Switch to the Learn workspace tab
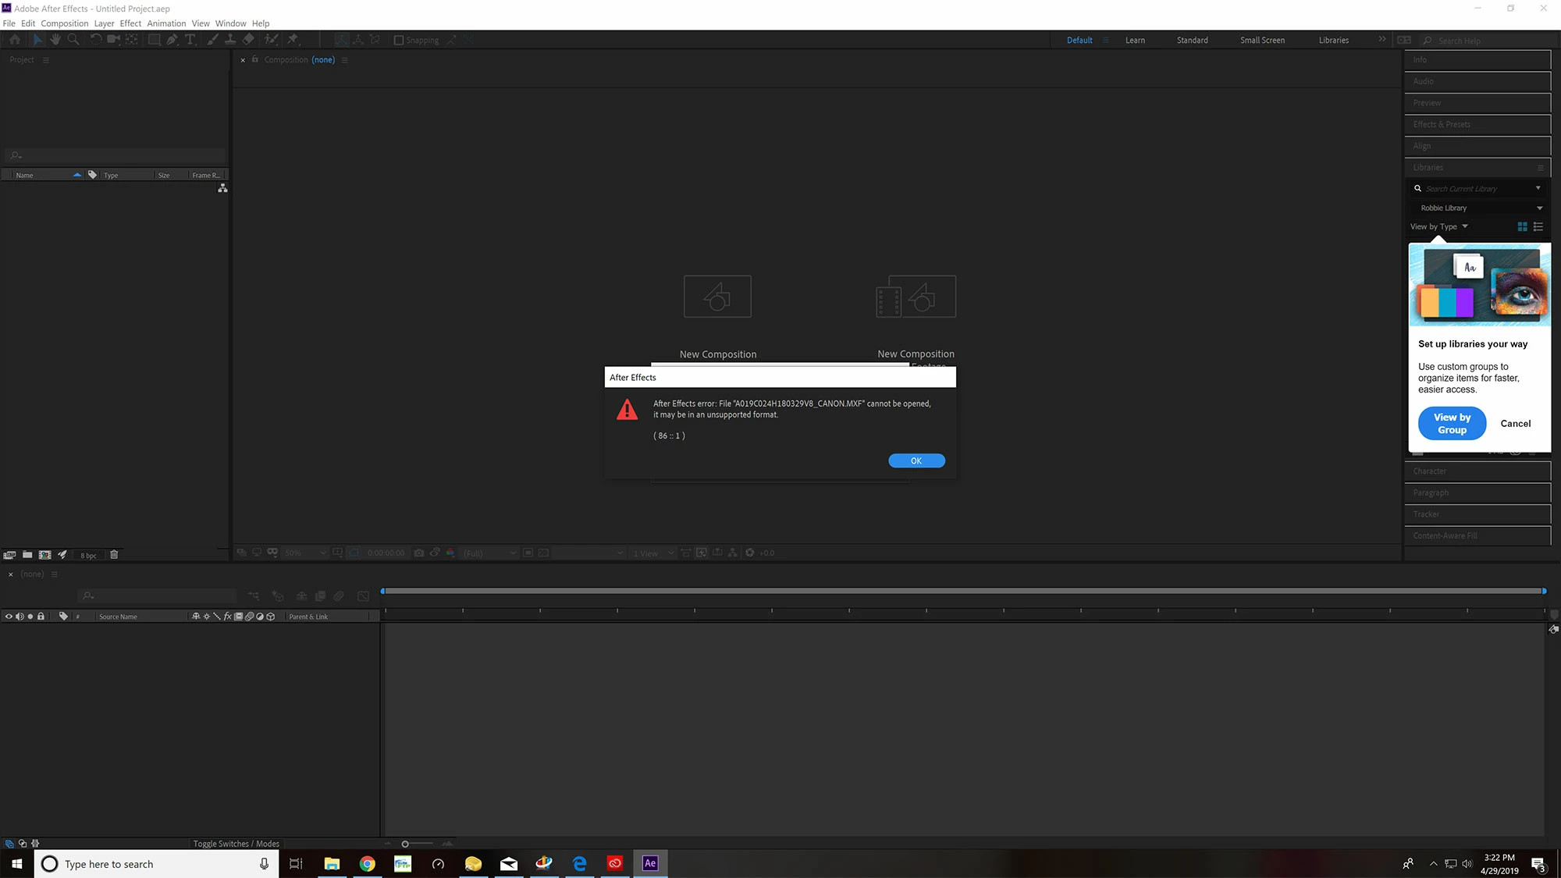The width and height of the screenshot is (1561, 878). click(1135, 40)
